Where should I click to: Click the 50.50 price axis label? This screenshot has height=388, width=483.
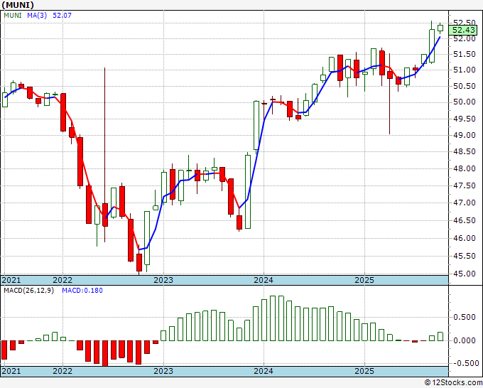pos(465,86)
